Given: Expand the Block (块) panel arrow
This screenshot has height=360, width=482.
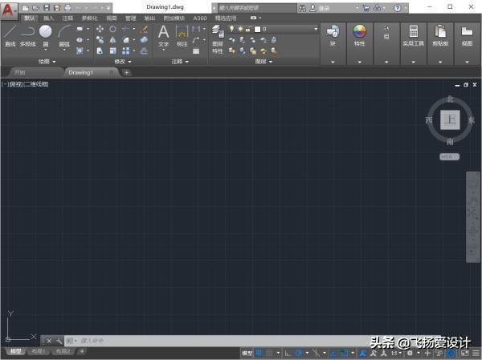Looking at the screenshot, I should coord(333,62).
